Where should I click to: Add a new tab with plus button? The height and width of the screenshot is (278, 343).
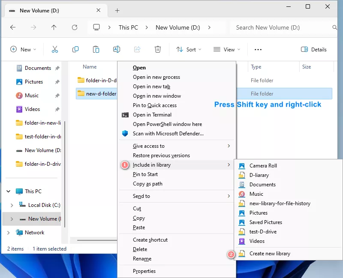[117, 10]
